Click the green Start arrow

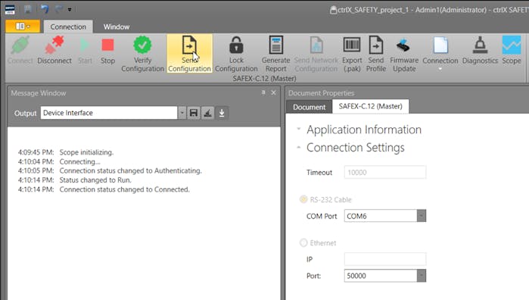click(85, 45)
